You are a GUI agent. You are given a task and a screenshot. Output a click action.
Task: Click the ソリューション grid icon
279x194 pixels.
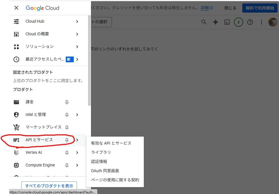pyautogui.click(x=16, y=47)
